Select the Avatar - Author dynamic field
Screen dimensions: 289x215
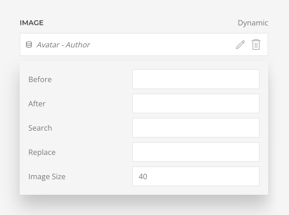pyautogui.click(x=144, y=45)
